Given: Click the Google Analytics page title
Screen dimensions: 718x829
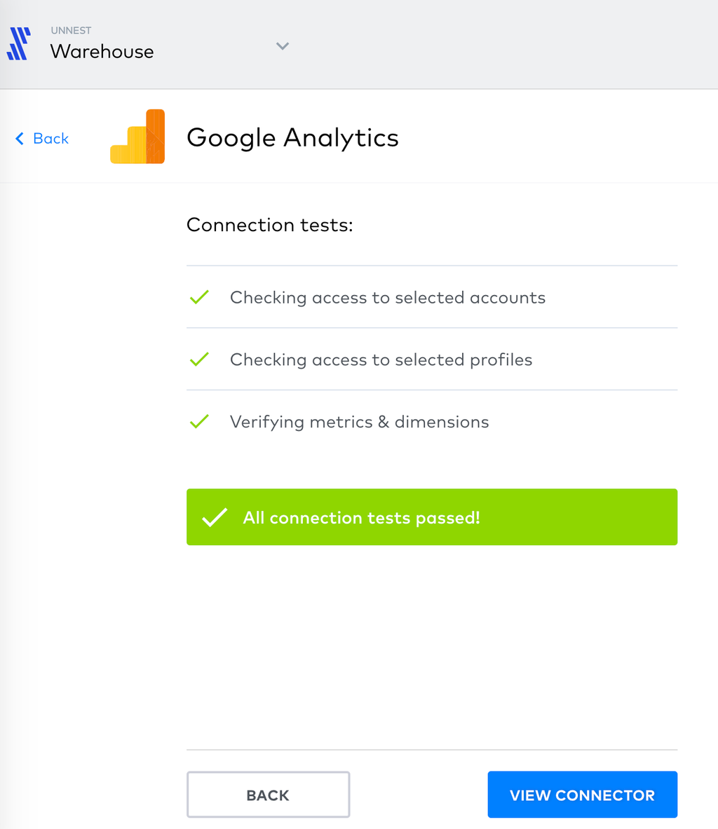Looking at the screenshot, I should pos(292,138).
